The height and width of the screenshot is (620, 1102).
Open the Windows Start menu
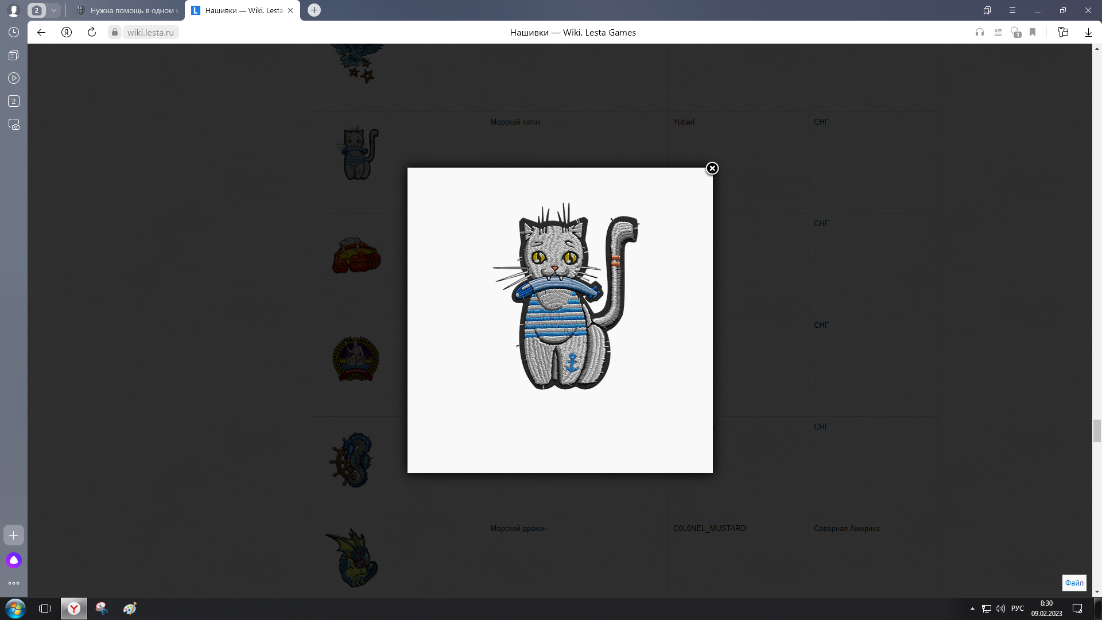click(x=15, y=609)
